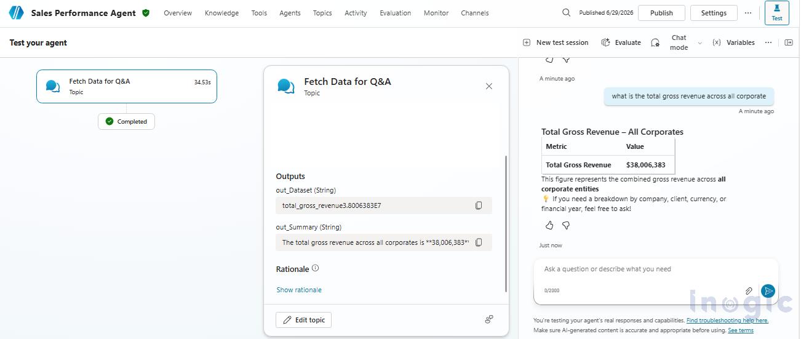The image size is (801, 339).
Task: Close the Fetch Data for Q&A panel
Action: click(489, 86)
